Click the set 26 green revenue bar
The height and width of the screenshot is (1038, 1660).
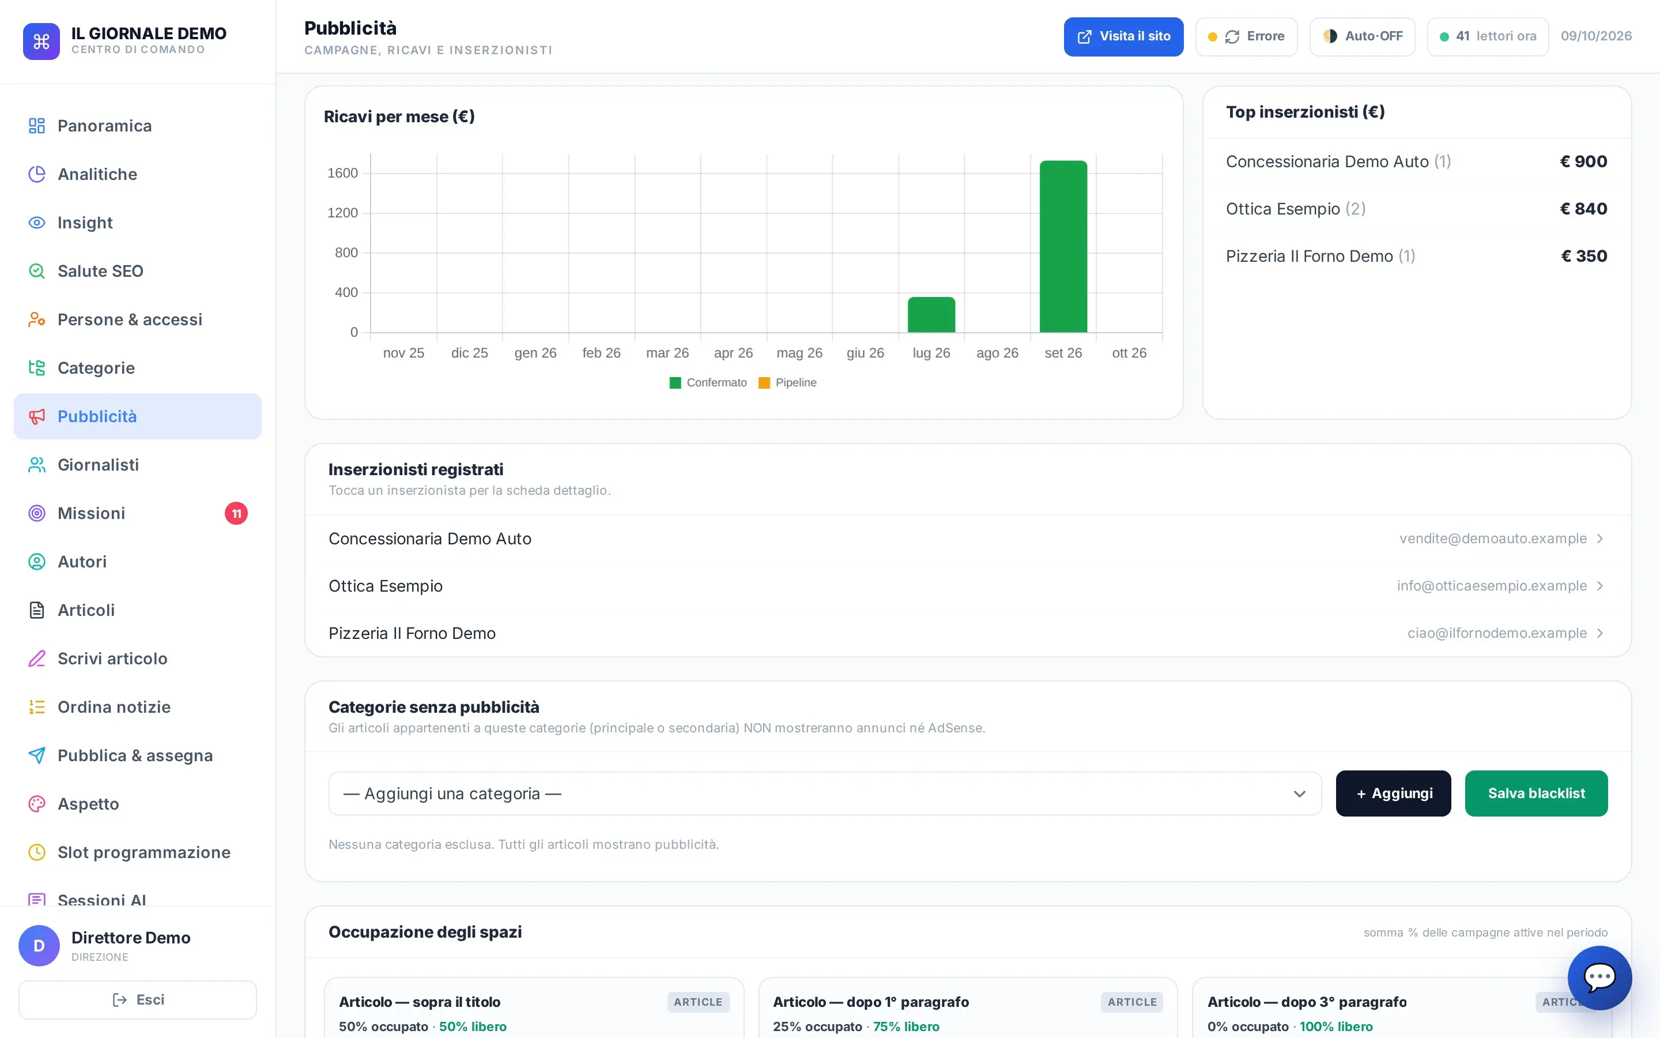[1063, 246]
